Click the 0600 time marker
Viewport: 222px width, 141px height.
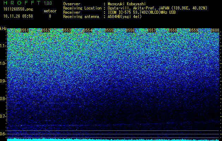tap(215, 30)
